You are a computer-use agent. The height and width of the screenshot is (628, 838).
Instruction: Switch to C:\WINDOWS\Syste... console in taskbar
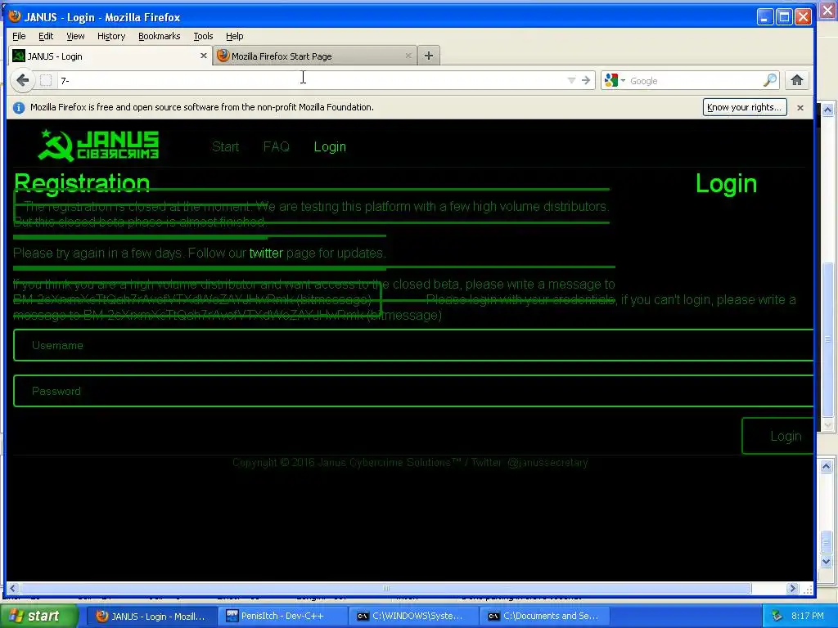pyautogui.click(x=414, y=617)
